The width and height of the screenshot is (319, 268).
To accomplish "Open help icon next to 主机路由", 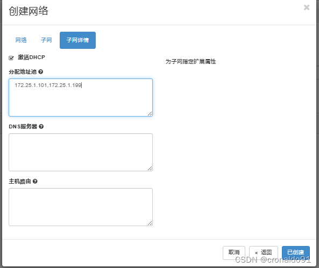I will [35, 181].
